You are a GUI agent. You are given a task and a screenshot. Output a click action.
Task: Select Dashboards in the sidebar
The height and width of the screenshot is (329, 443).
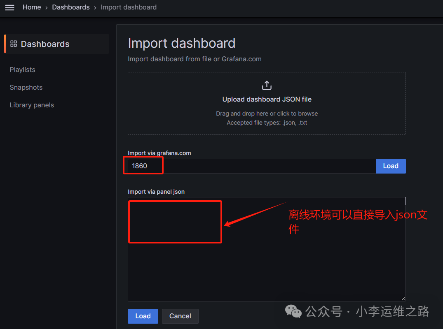(57, 44)
